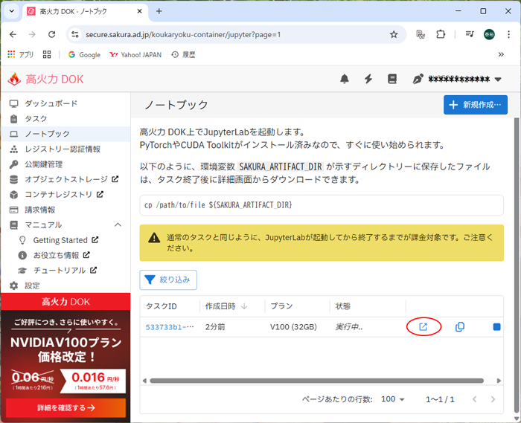
Task: Open the Yahoo! JAPAN bookmark
Action: (135, 54)
